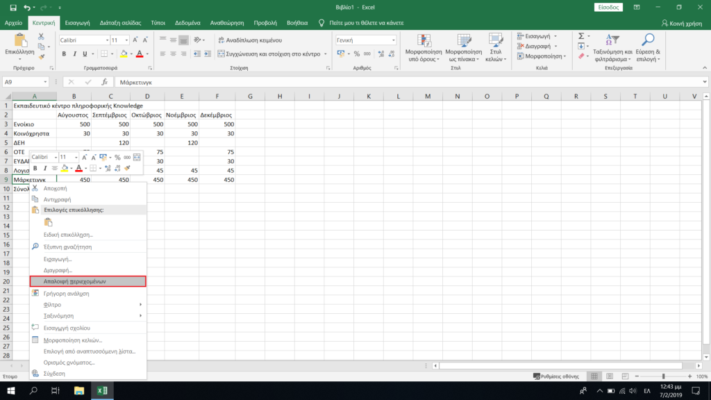Click the increase indent icon
This screenshot has width=711, height=400.
(207, 54)
